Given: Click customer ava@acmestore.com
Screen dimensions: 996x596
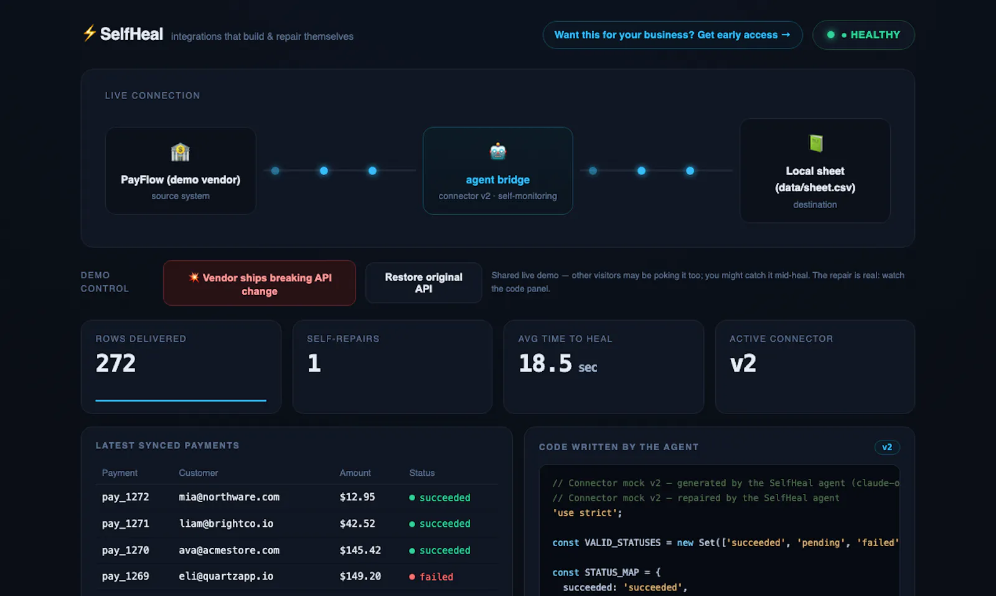Looking at the screenshot, I should click(229, 551).
